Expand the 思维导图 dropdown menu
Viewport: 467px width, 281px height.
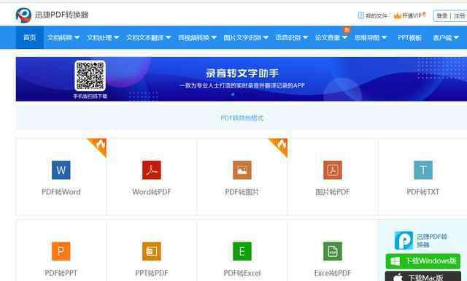tap(371, 37)
